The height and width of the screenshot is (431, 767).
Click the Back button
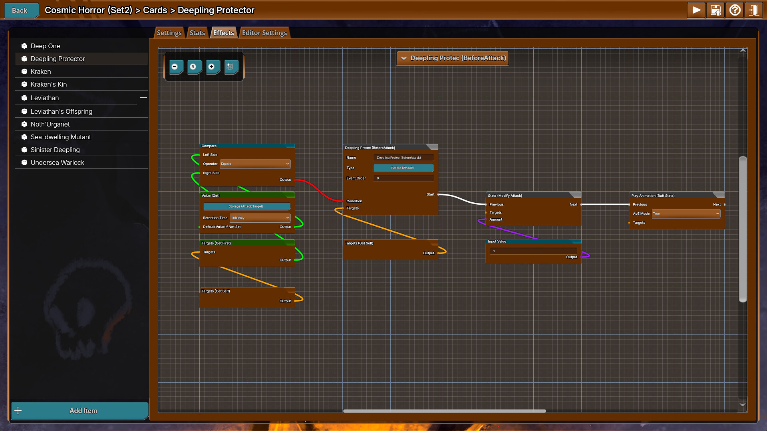[20, 10]
